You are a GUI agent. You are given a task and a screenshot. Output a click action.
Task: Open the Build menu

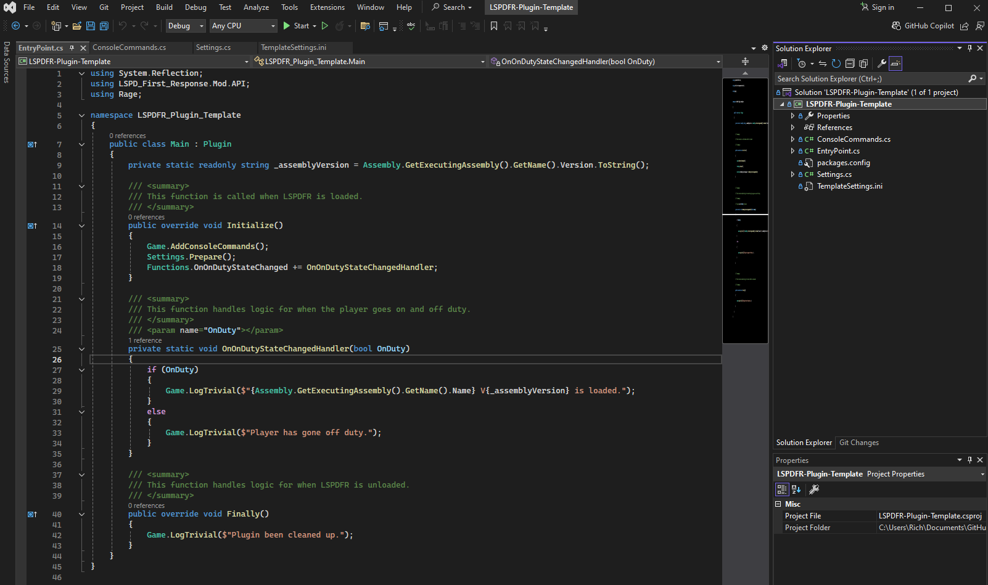(x=164, y=7)
